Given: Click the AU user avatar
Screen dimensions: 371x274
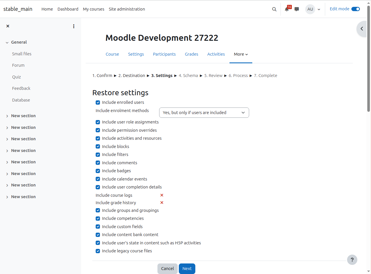Looking at the screenshot, I should point(310,9).
